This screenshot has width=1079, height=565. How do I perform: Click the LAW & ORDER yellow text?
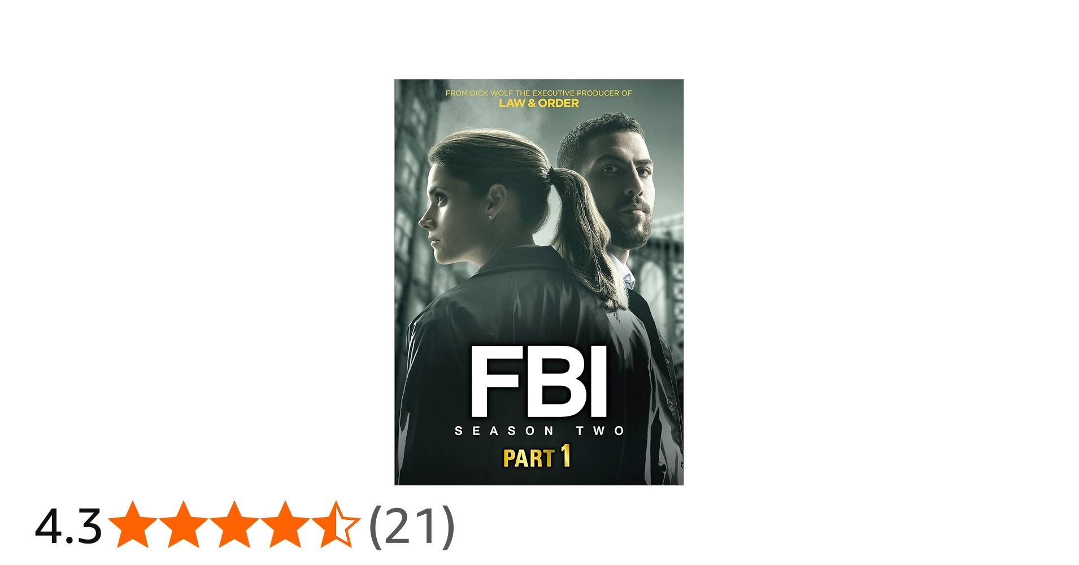[x=539, y=103]
